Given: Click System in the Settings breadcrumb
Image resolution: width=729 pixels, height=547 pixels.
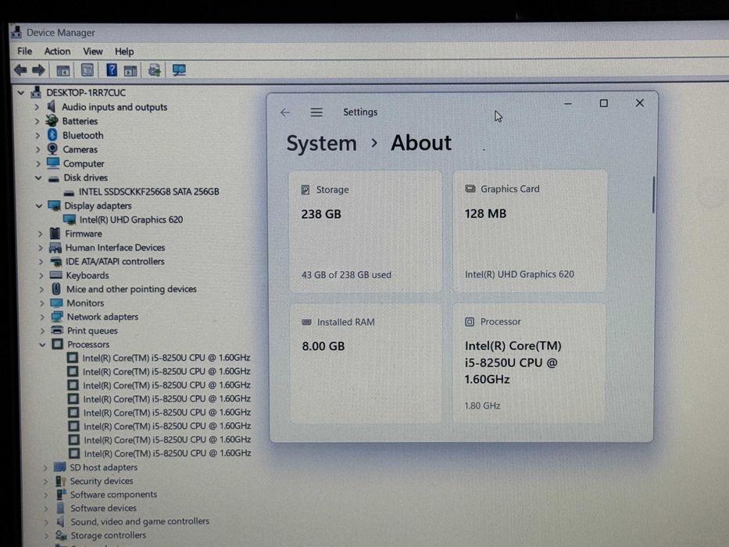Looking at the screenshot, I should (321, 143).
